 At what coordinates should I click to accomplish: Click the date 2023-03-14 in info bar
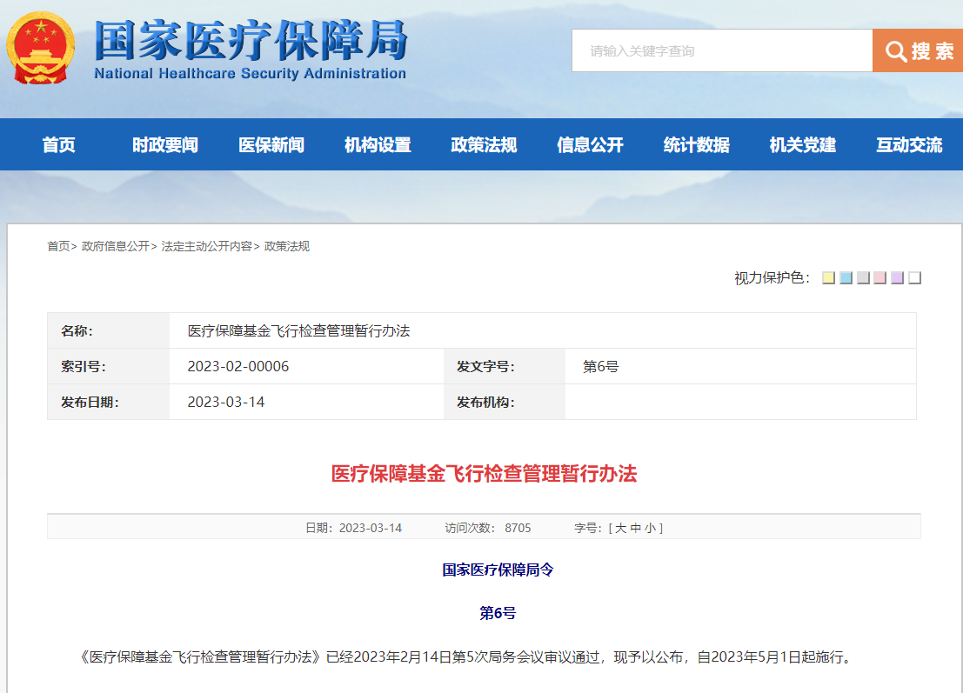(x=371, y=528)
